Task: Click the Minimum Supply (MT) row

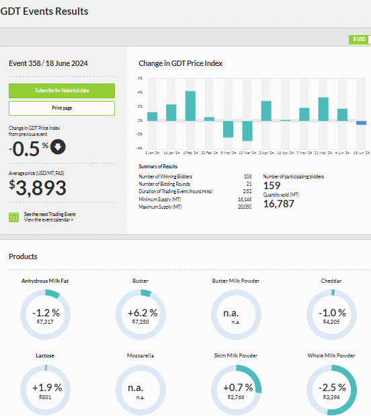Action: click(195, 199)
